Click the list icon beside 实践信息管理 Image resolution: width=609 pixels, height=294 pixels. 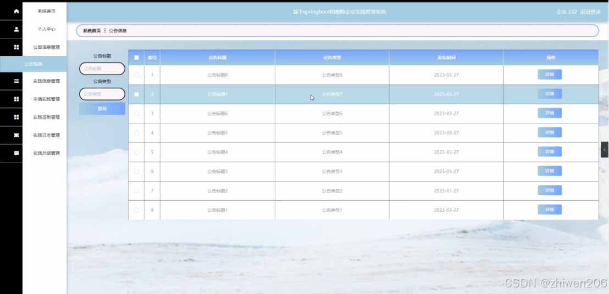(16, 81)
